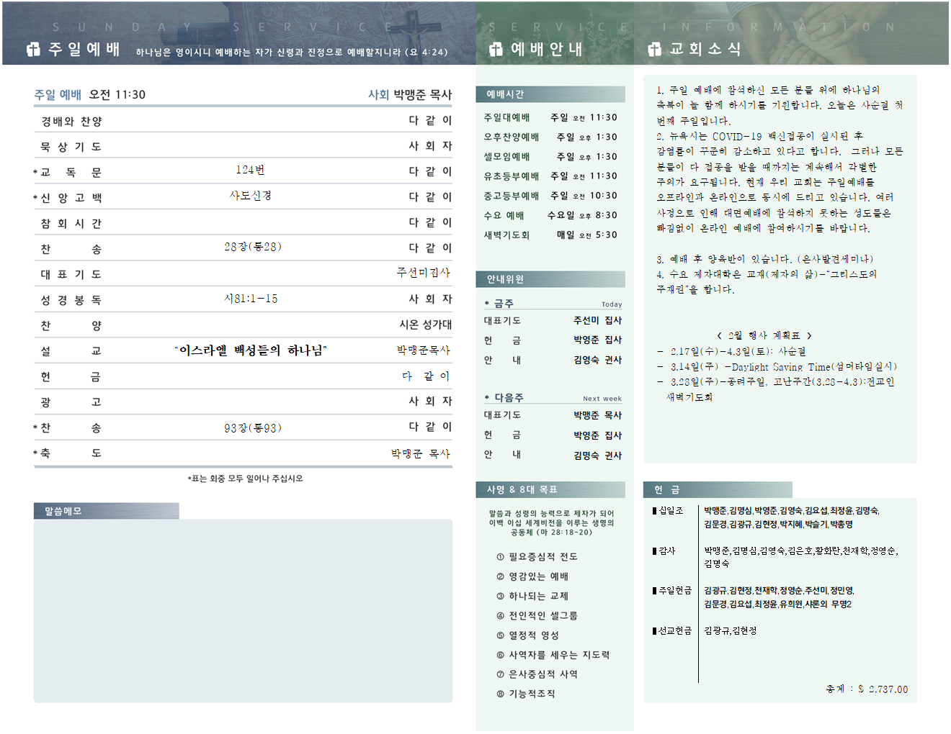Image resolution: width=951 pixels, height=734 pixels.
Task: Click blue '다 같 이' in the order-of-service 헌금 row
Action: click(427, 376)
